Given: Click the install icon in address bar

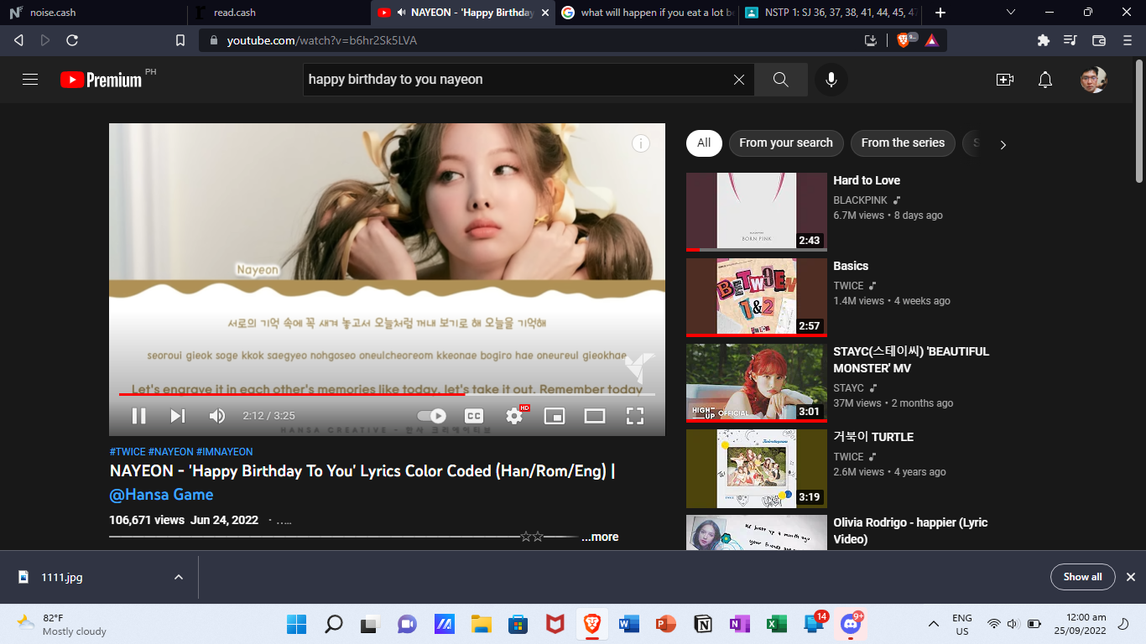Looking at the screenshot, I should pyautogui.click(x=871, y=39).
